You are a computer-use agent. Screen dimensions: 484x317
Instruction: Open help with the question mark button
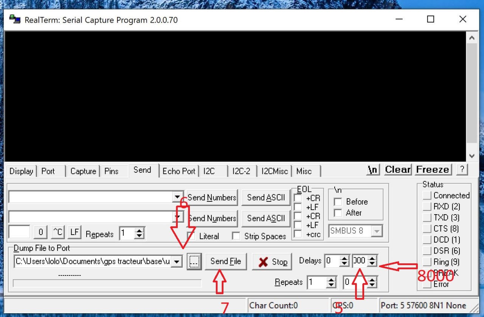point(462,170)
